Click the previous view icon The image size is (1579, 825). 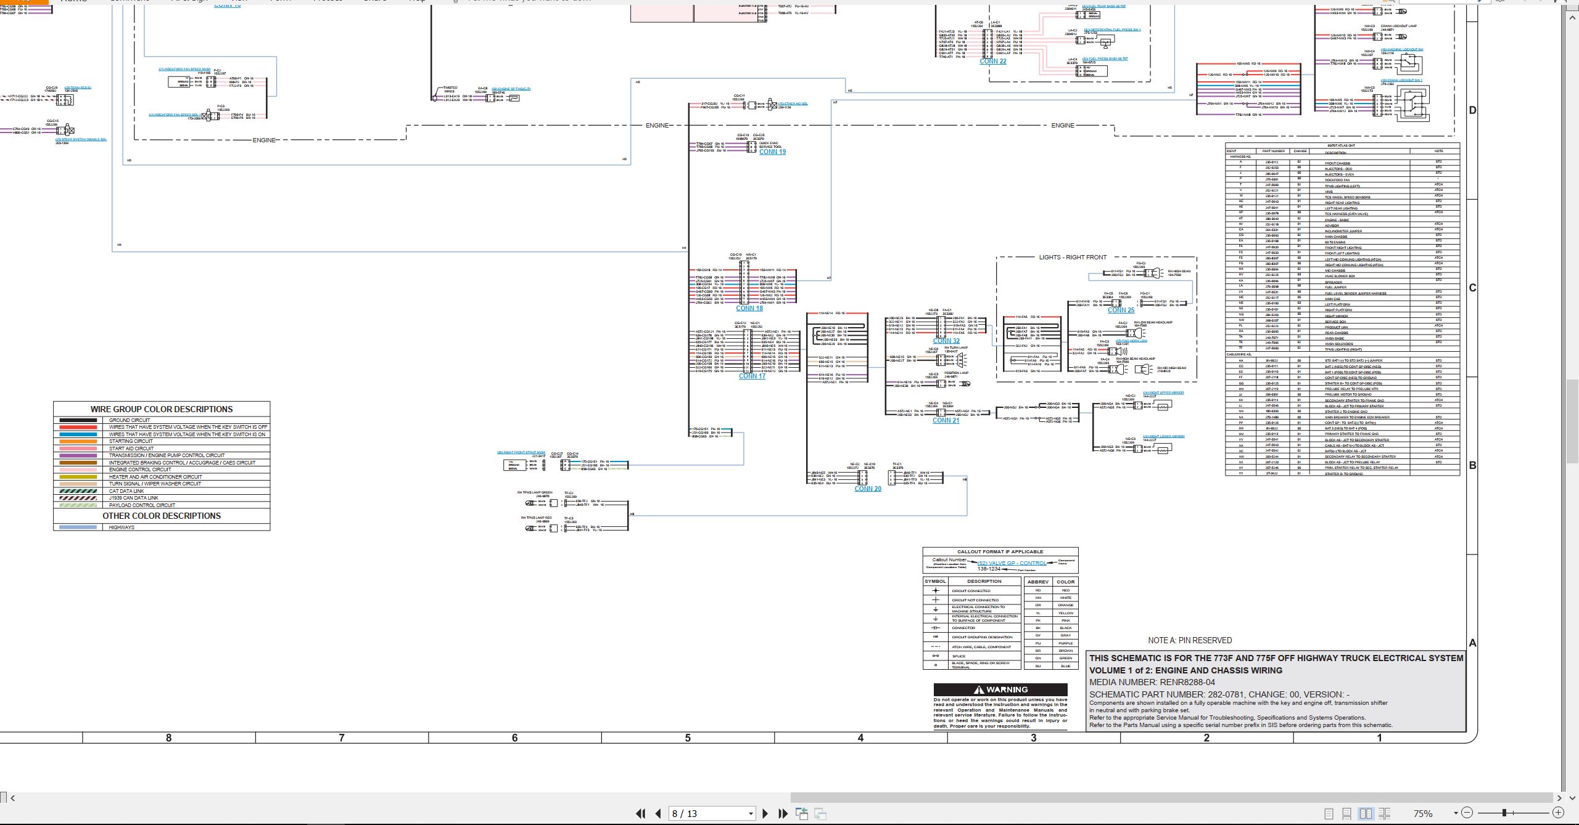pos(802,813)
